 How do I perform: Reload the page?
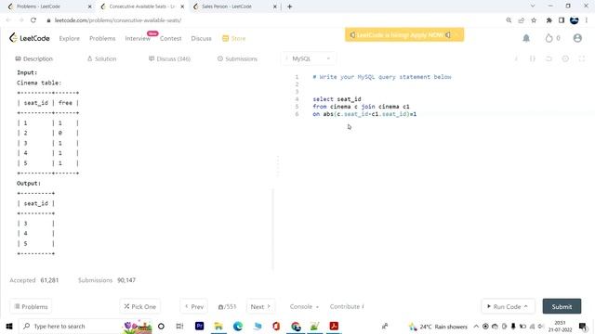click(33, 20)
